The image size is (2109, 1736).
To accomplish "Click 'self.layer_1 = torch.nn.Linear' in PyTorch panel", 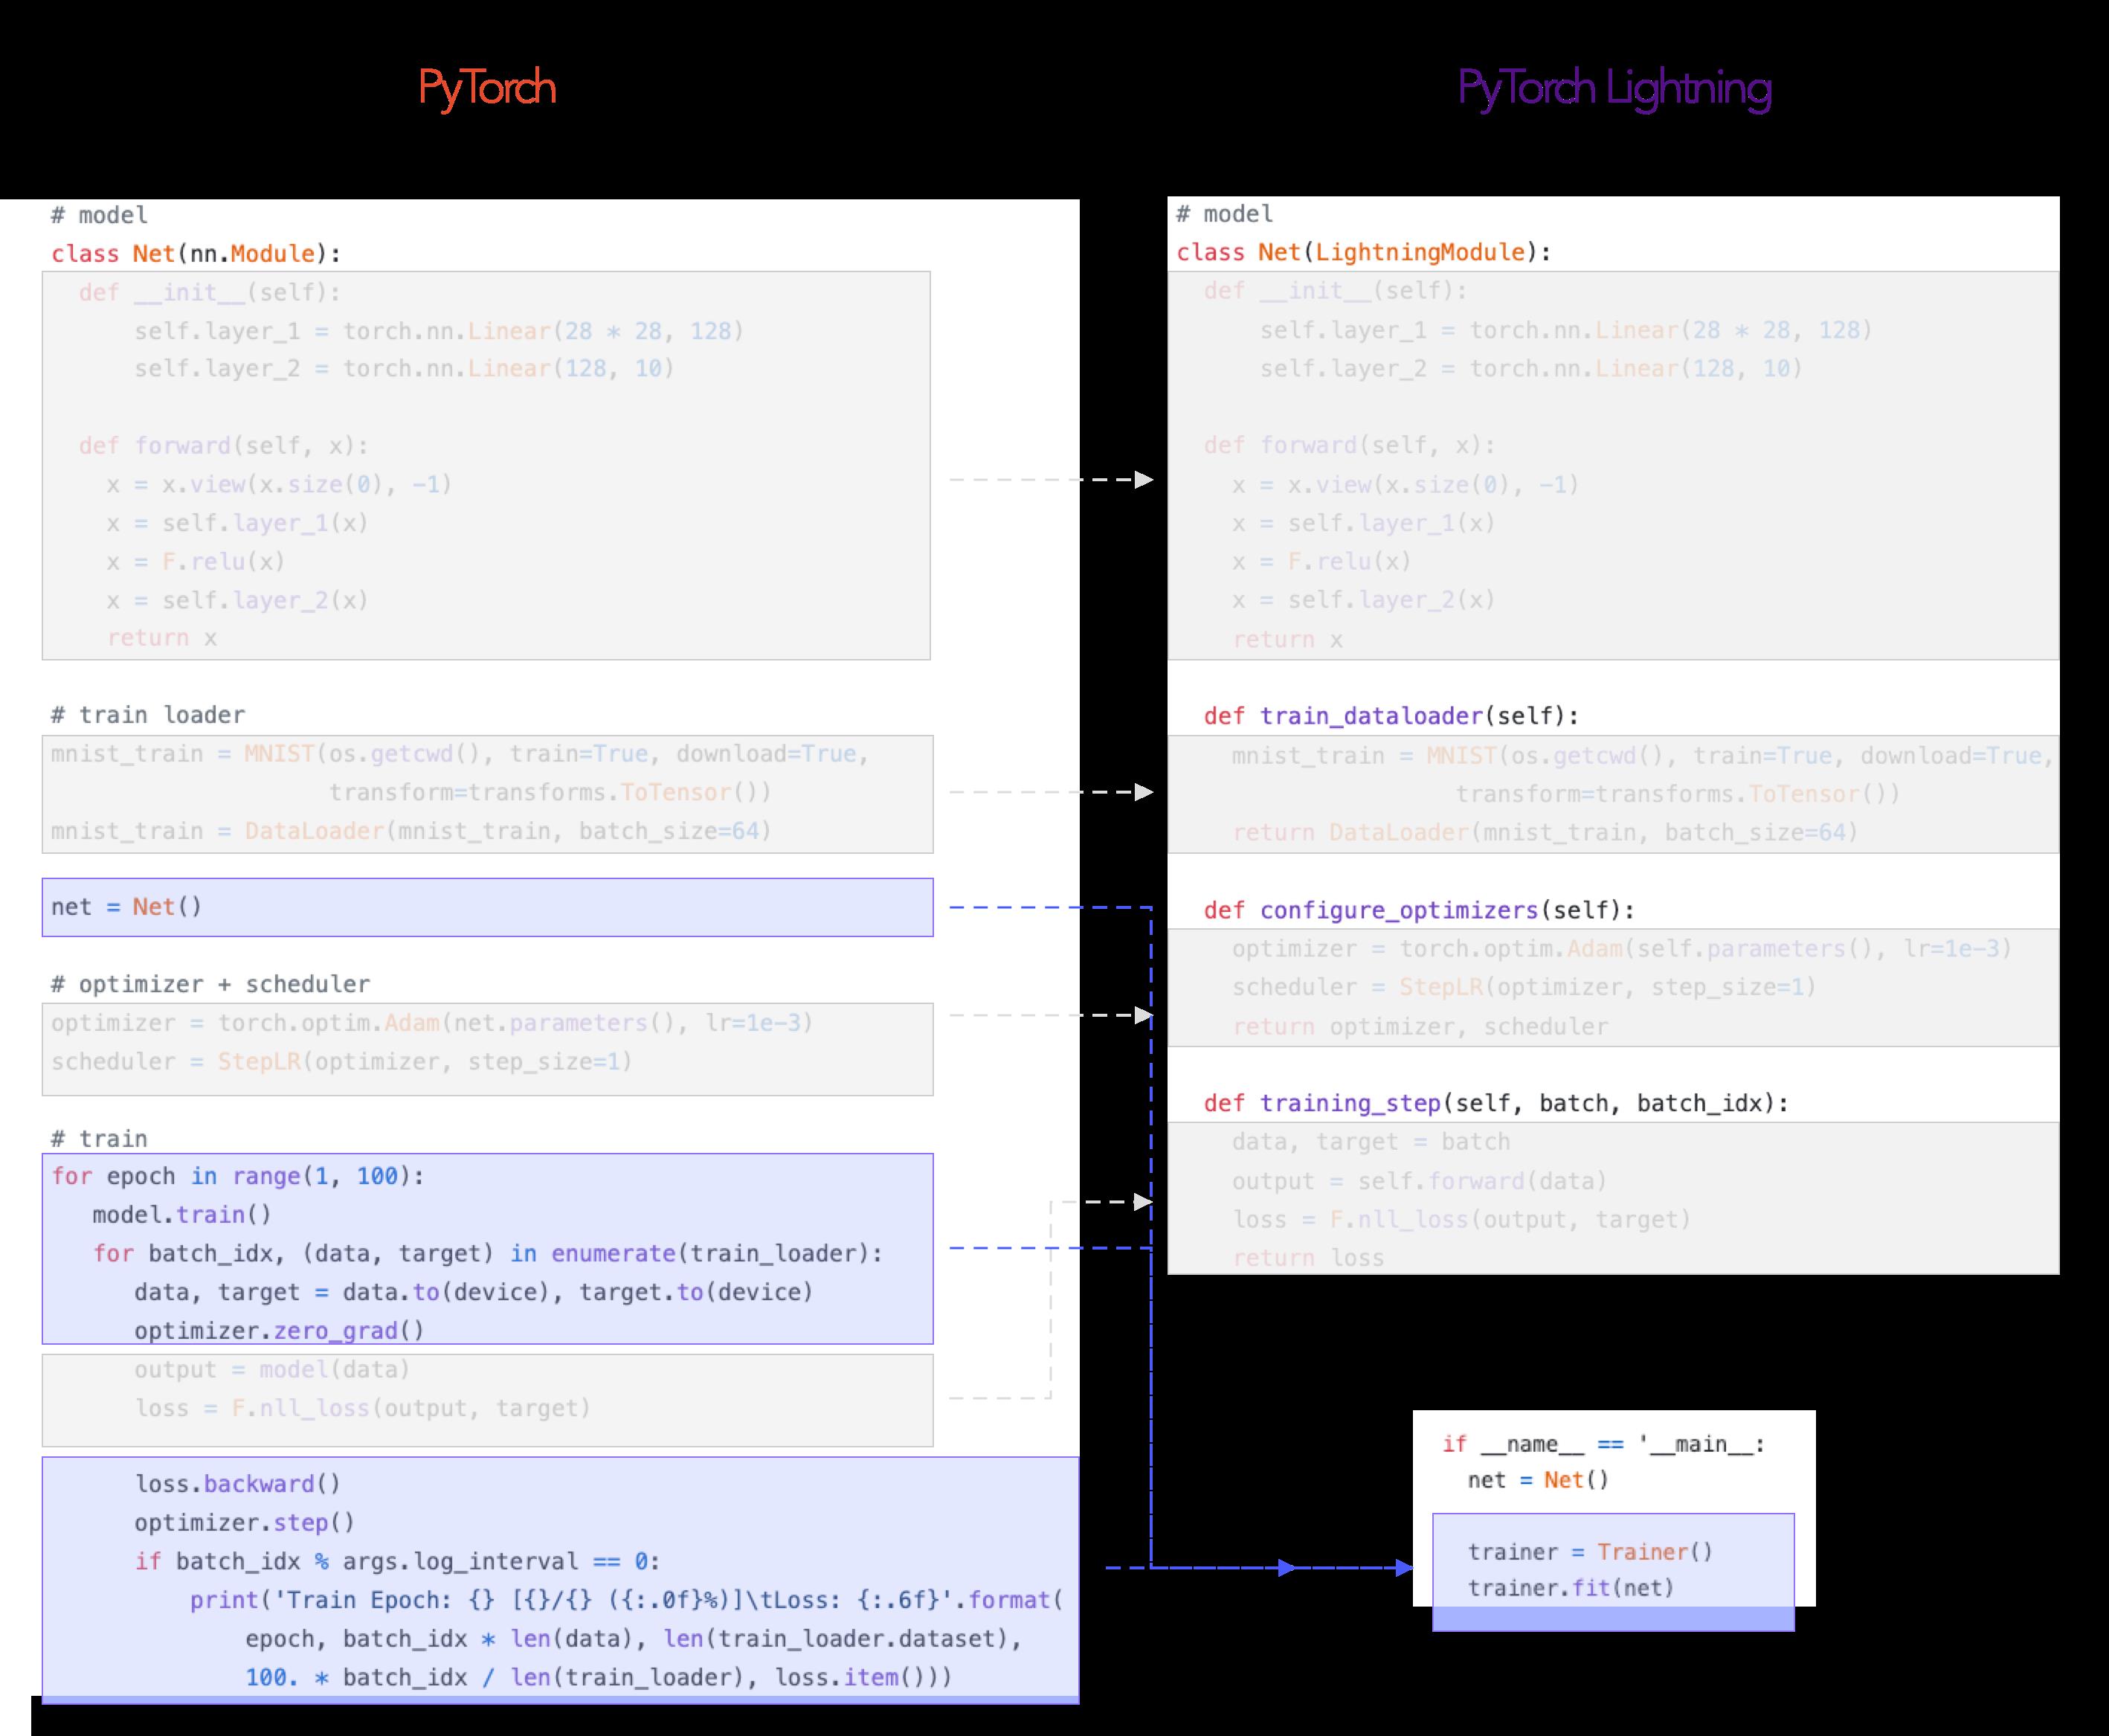I will (439, 331).
